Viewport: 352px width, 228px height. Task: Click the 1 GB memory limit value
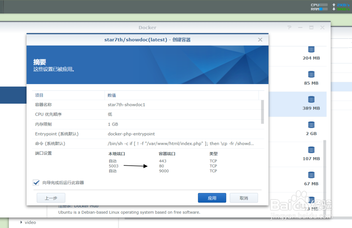(x=113, y=124)
